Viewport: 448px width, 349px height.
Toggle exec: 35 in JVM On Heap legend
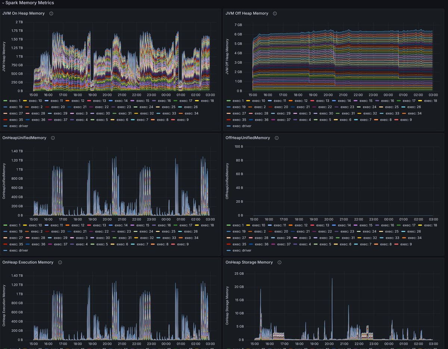pyautogui.click(x=16, y=120)
